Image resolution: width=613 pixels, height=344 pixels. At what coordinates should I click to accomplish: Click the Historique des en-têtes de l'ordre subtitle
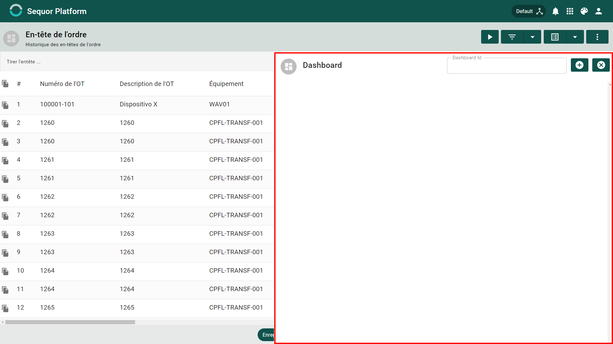pyautogui.click(x=63, y=45)
